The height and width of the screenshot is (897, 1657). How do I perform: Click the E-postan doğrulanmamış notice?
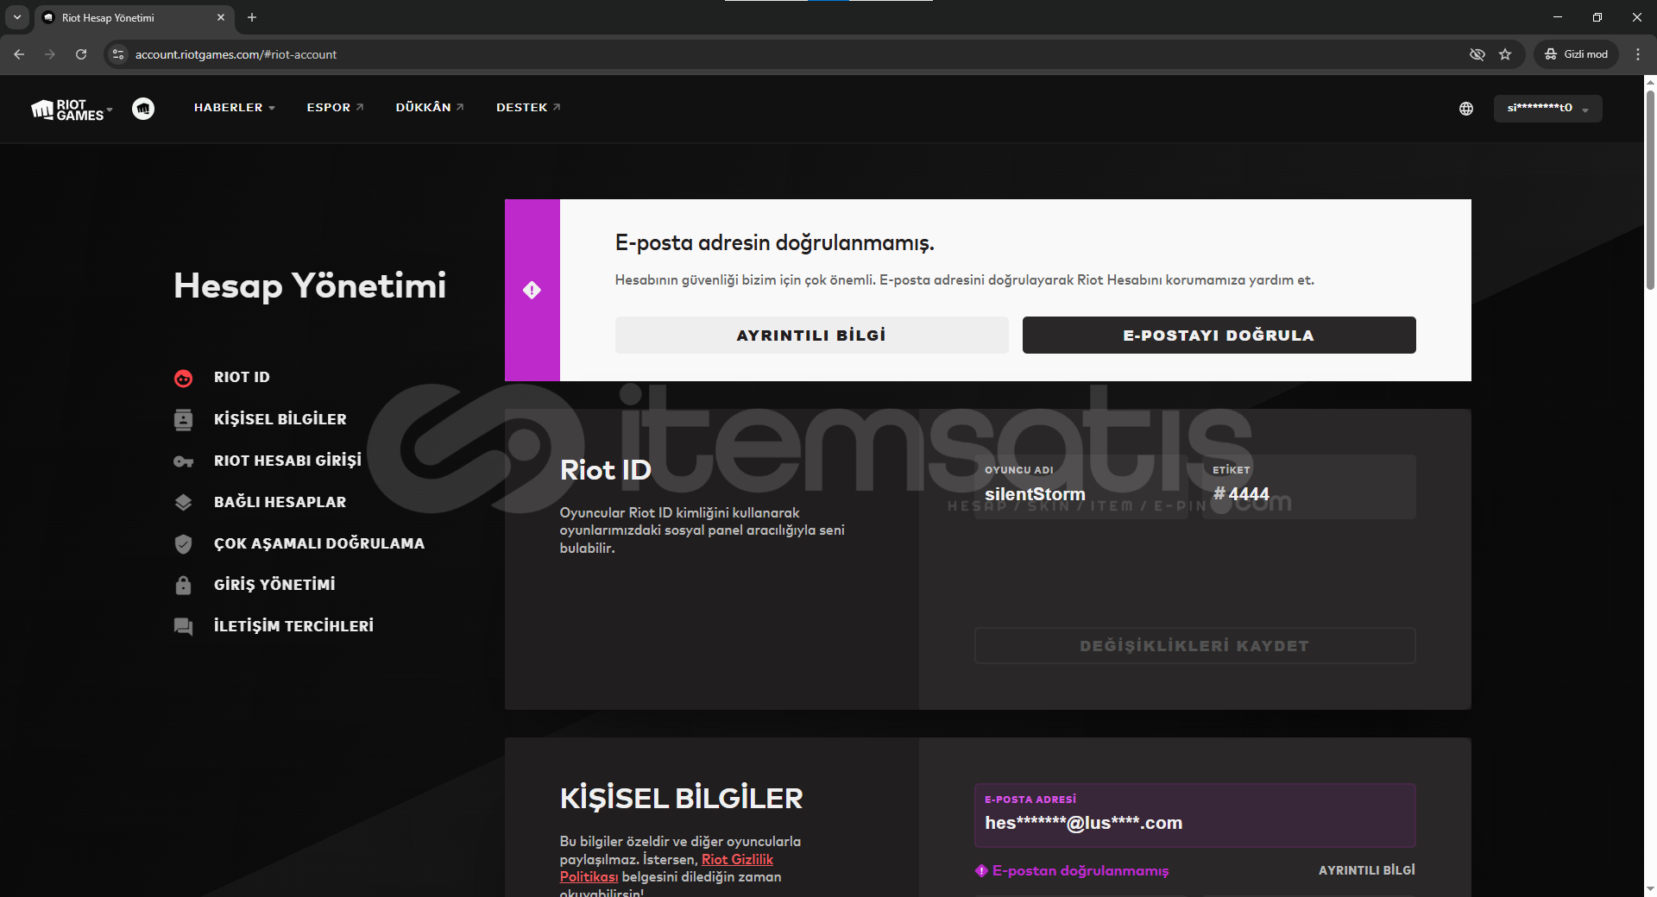click(x=1081, y=871)
